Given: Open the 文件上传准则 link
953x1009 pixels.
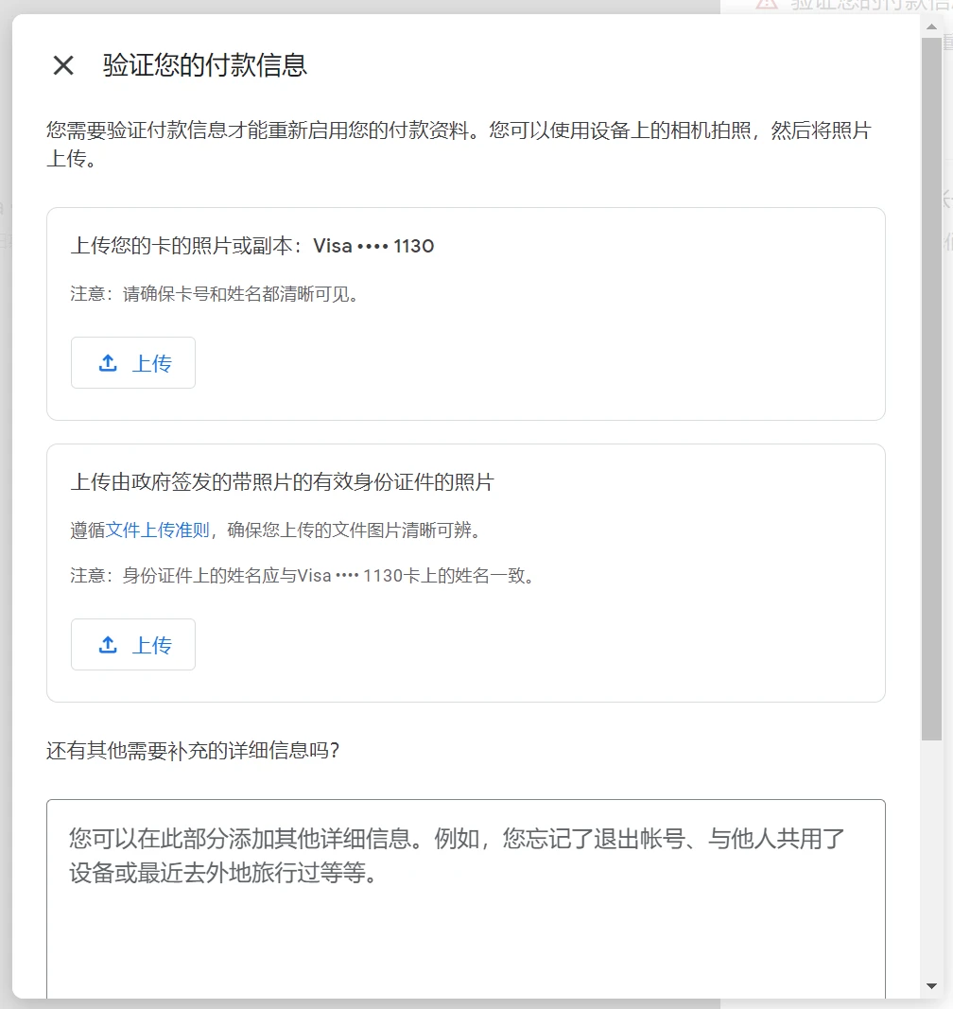Looking at the screenshot, I should point(157,530).
